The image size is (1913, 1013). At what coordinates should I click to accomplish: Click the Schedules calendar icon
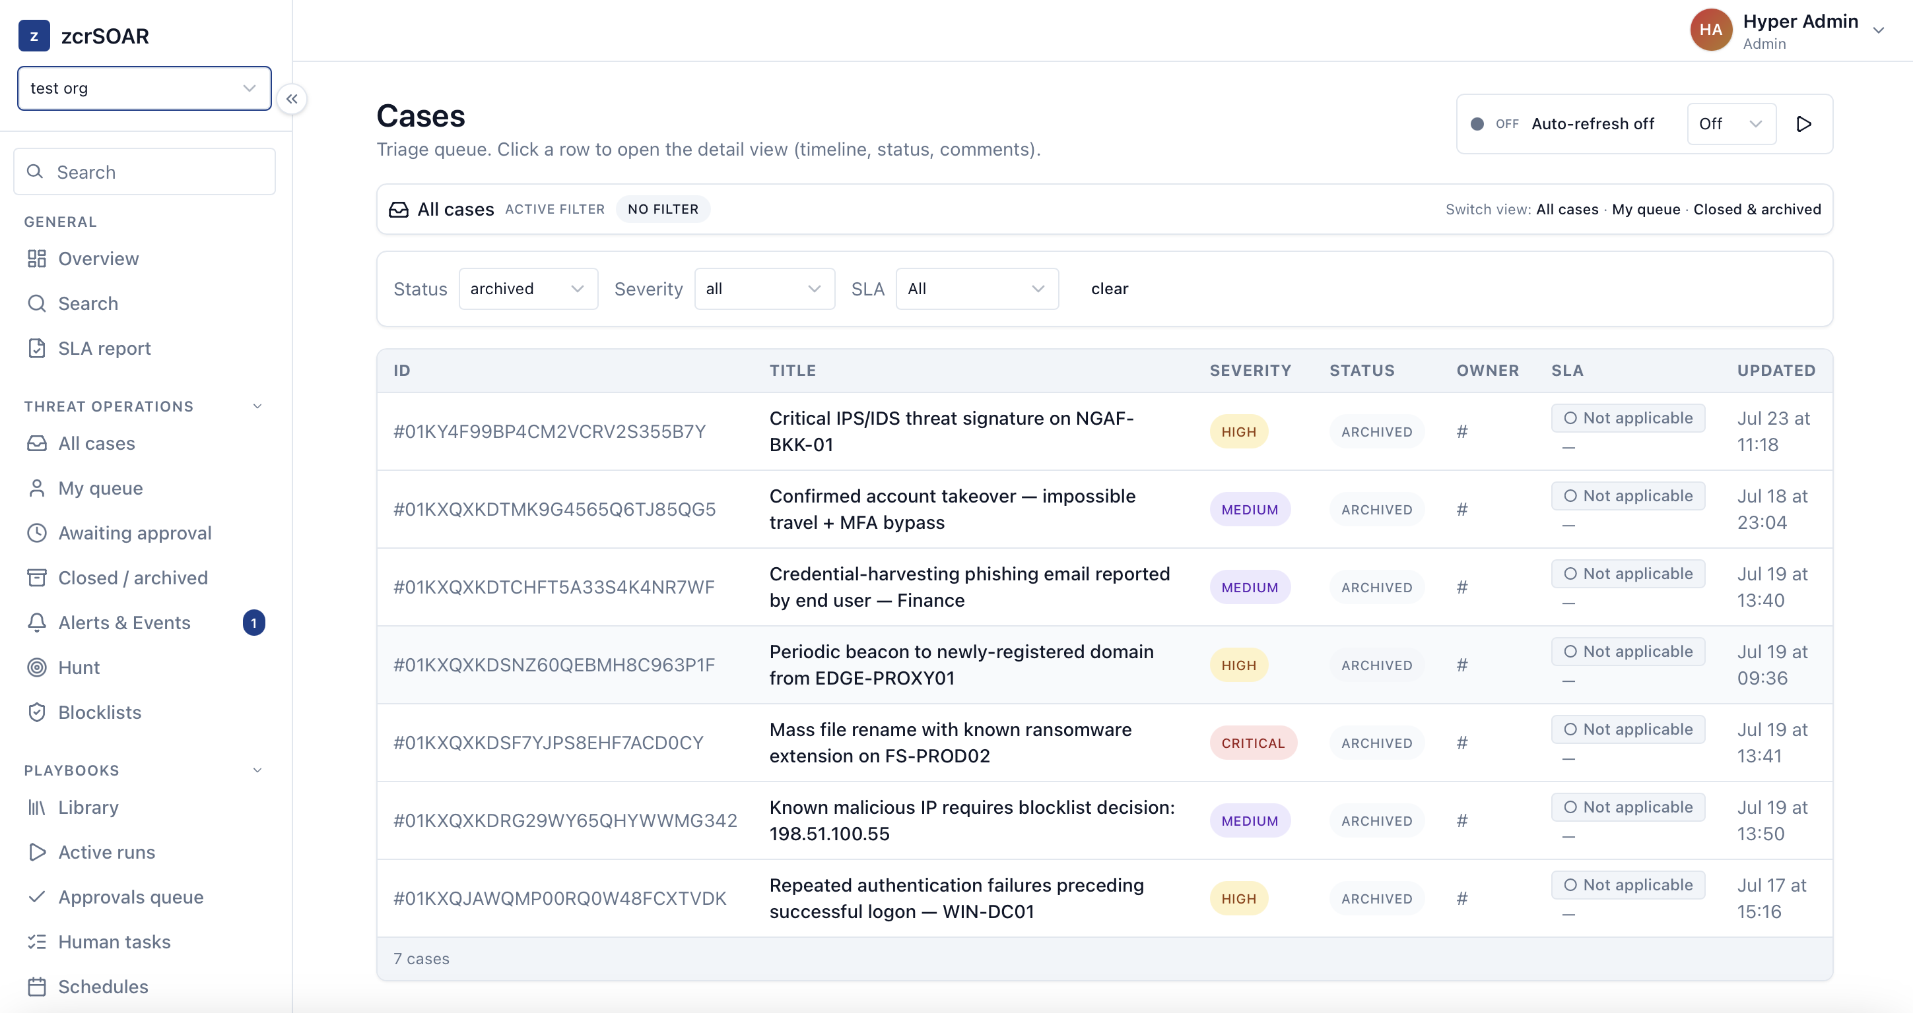[x=36, y=986]
